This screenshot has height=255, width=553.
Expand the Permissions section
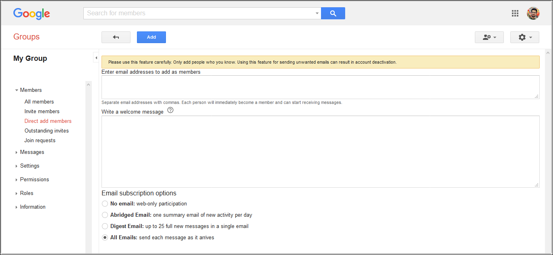34,179
